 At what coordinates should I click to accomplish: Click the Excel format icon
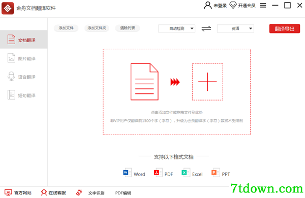(186, 173)
